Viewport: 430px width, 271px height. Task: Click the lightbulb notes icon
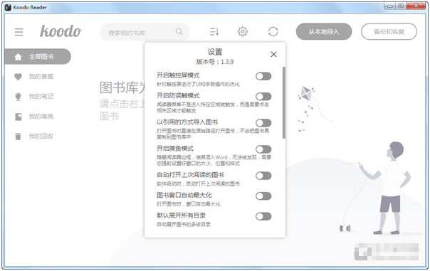[x=18, y=97]
